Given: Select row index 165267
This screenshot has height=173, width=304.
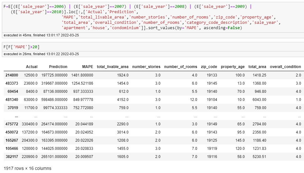Looking at the screenshot, I should pyautogui.click(x=12, y=140).
